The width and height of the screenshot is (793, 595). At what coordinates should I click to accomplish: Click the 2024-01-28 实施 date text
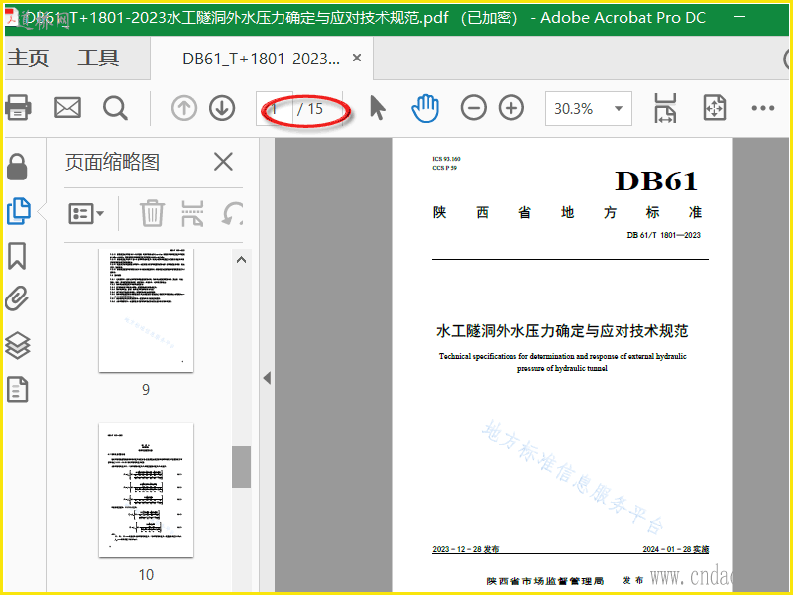point(676,549)
